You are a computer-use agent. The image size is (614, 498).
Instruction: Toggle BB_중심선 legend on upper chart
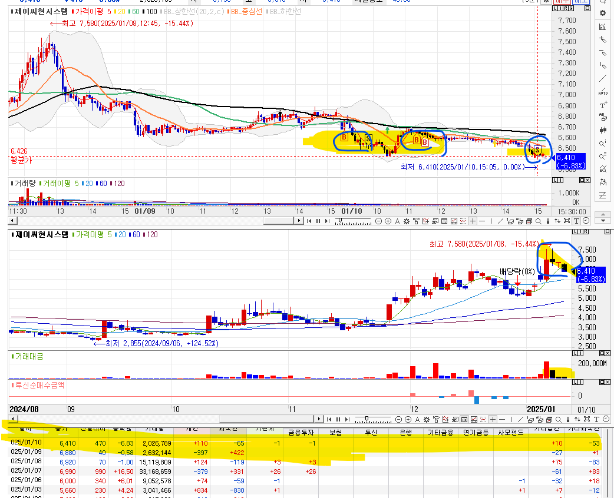(x=245, y=12)
